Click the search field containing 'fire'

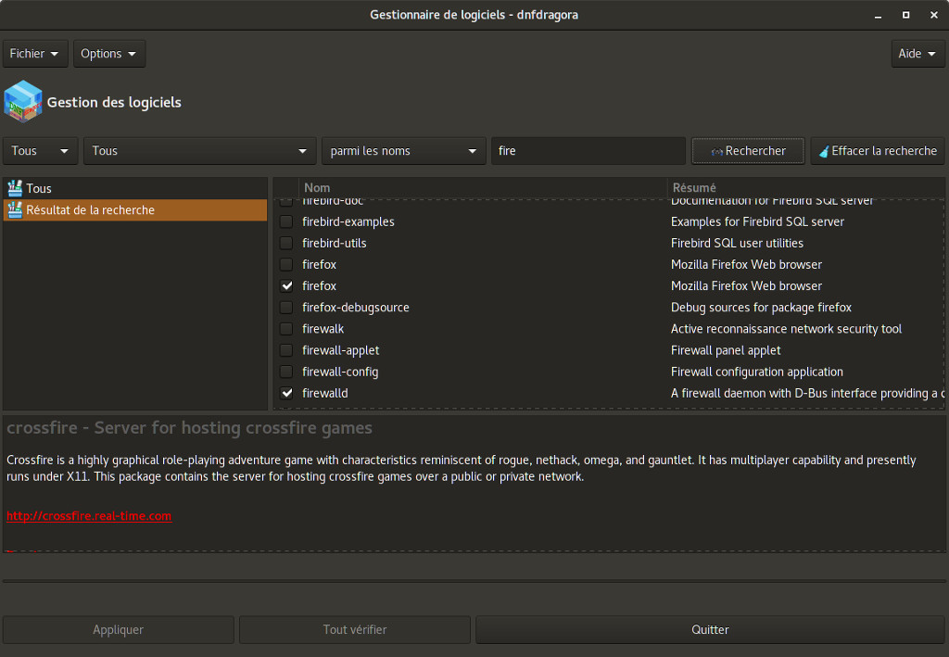tap(588, 151)
